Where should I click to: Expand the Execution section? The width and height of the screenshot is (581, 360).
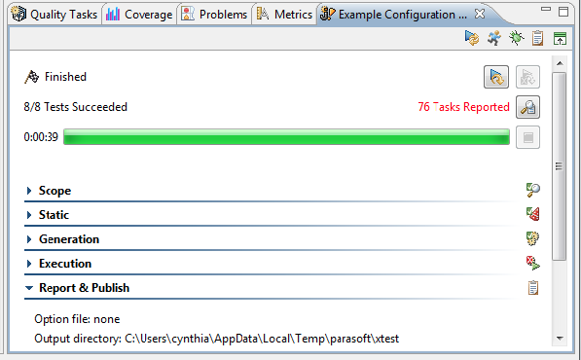29,264
